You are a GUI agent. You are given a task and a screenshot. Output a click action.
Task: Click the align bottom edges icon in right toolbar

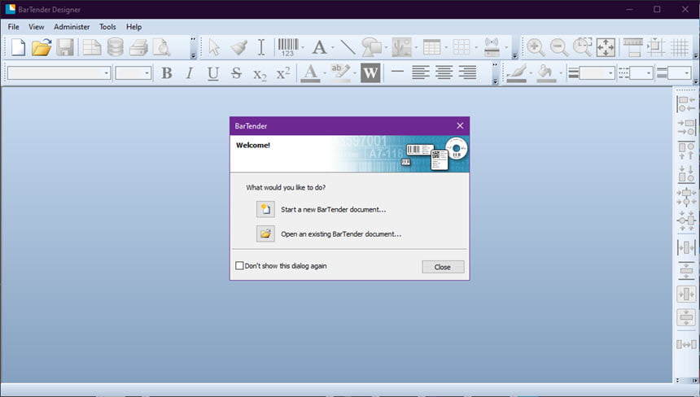coord(686,174)
